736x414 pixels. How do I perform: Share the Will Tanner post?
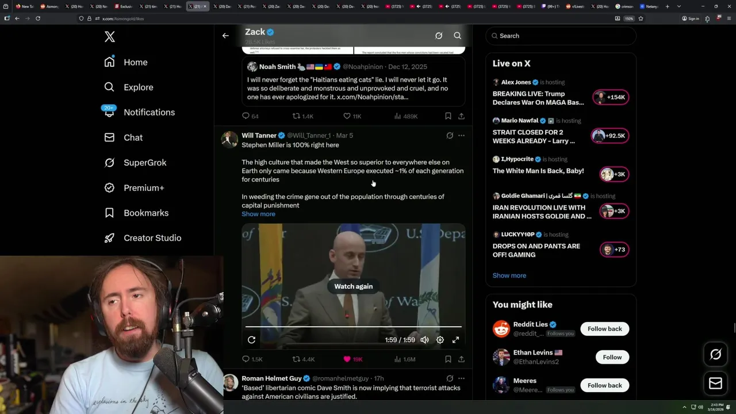coord(461,359)
